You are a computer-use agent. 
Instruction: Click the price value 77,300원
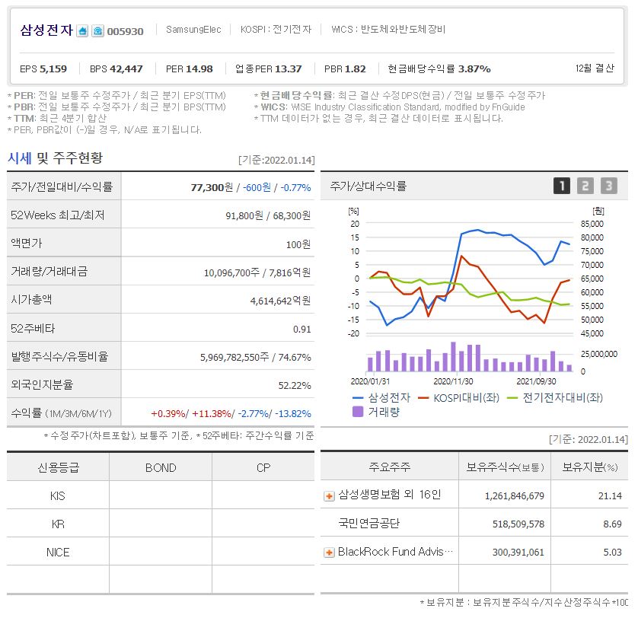coord(212,187)
